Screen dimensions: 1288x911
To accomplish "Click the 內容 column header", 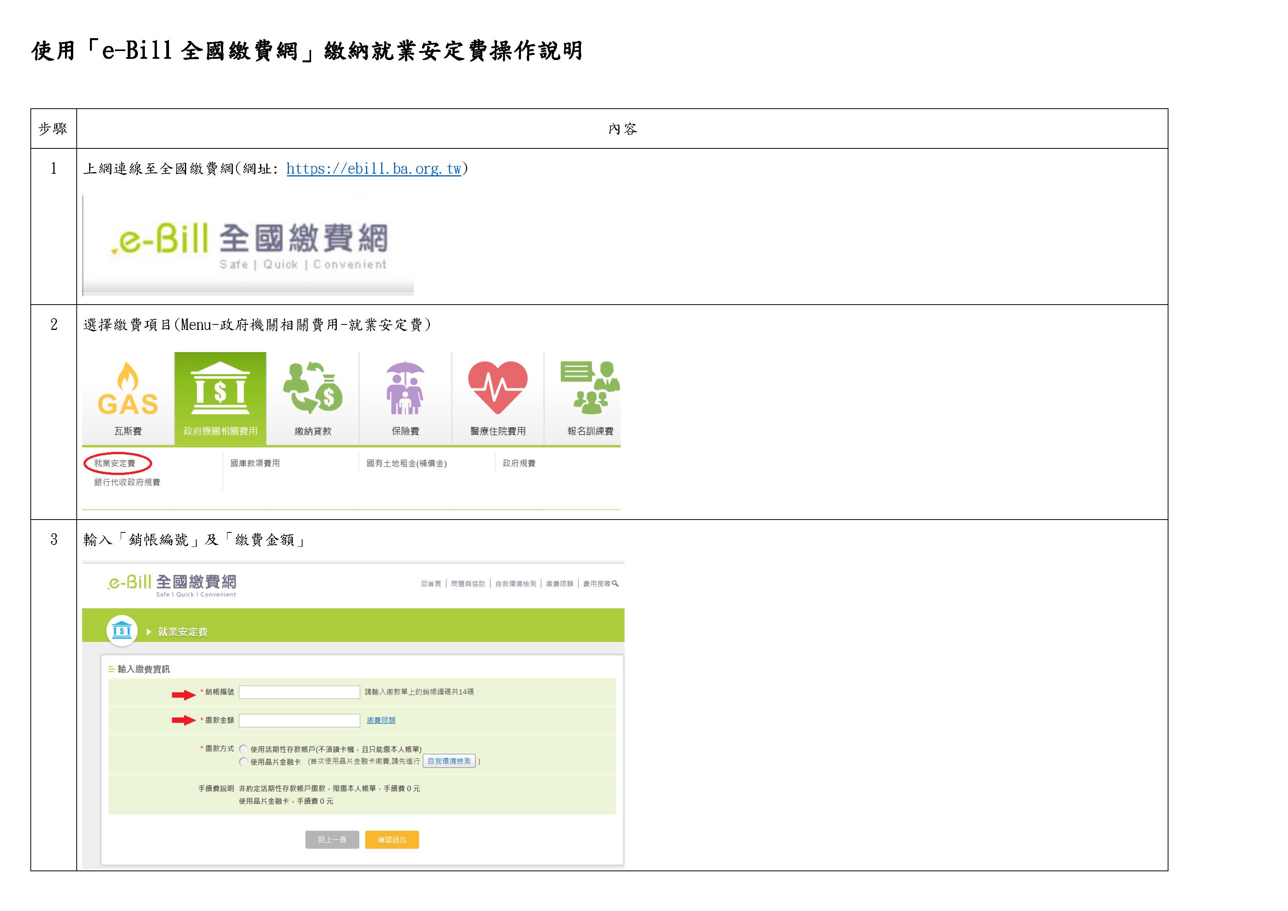I will click(x=623, y=129).
